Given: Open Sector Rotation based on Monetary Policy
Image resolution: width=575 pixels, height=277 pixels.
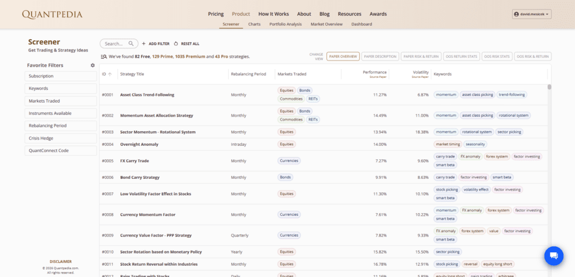Looking at the screenshot, I should (x=161, y=252).
